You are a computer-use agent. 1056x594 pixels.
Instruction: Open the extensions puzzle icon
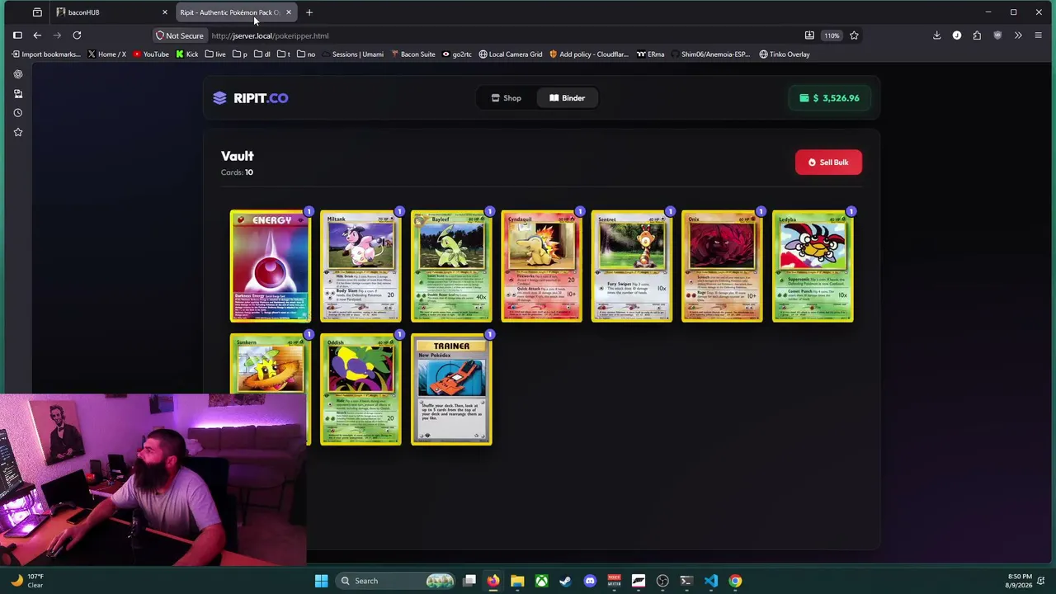977,35
